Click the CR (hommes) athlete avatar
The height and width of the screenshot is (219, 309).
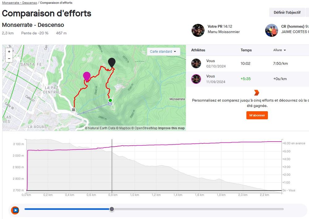271,30
